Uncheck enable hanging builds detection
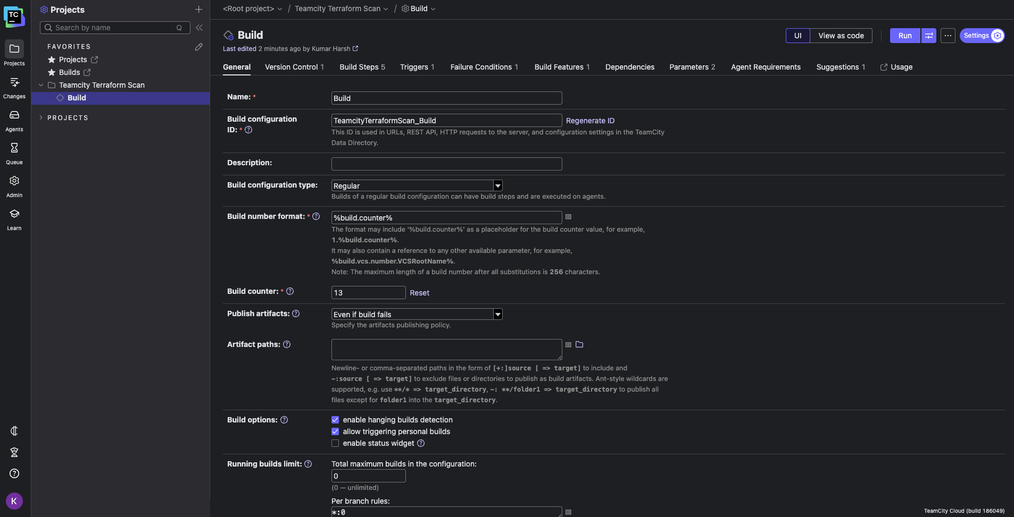The image size is (1014, 517). tap(335, 420)
